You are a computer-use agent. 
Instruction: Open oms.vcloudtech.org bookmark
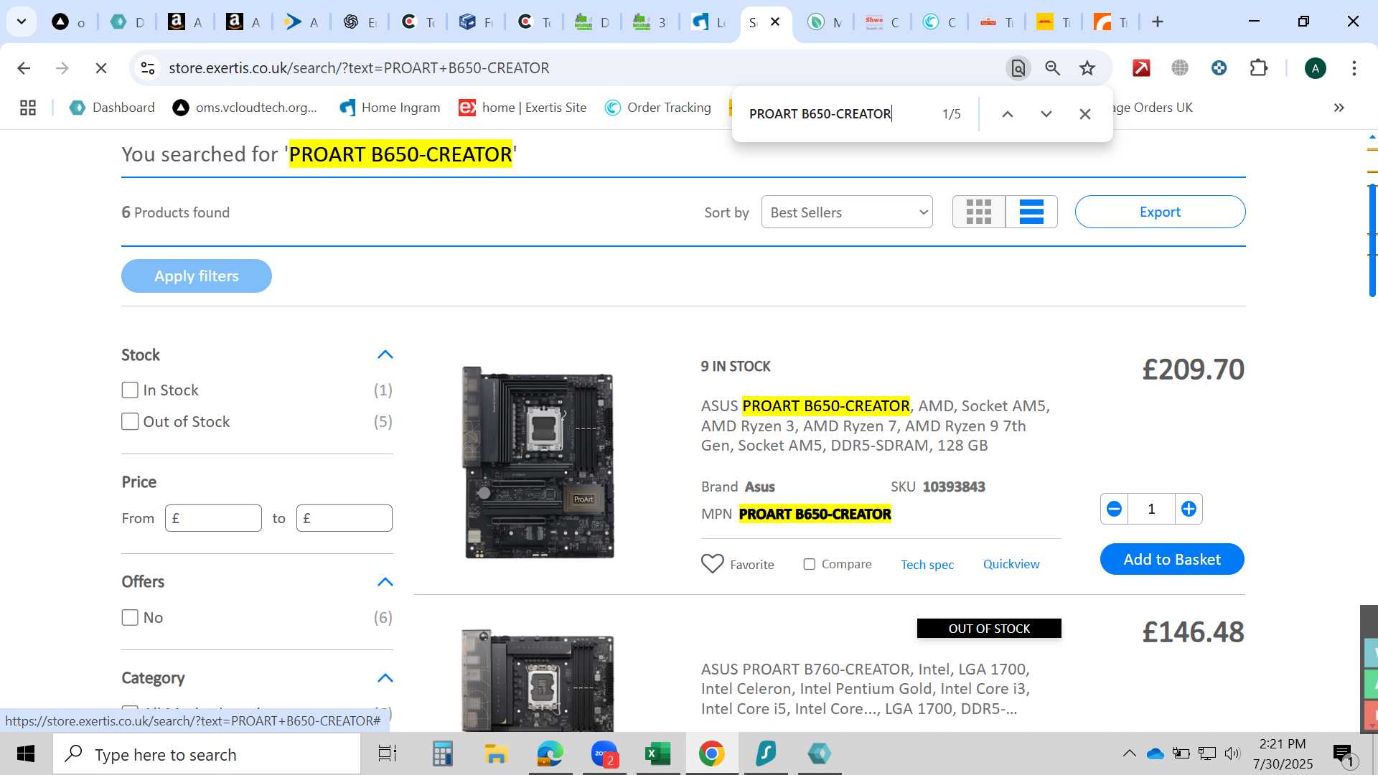[x=245, y=108]
